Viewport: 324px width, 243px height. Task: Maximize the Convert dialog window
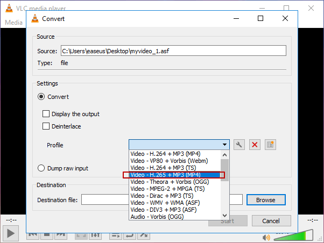point(260,18)
